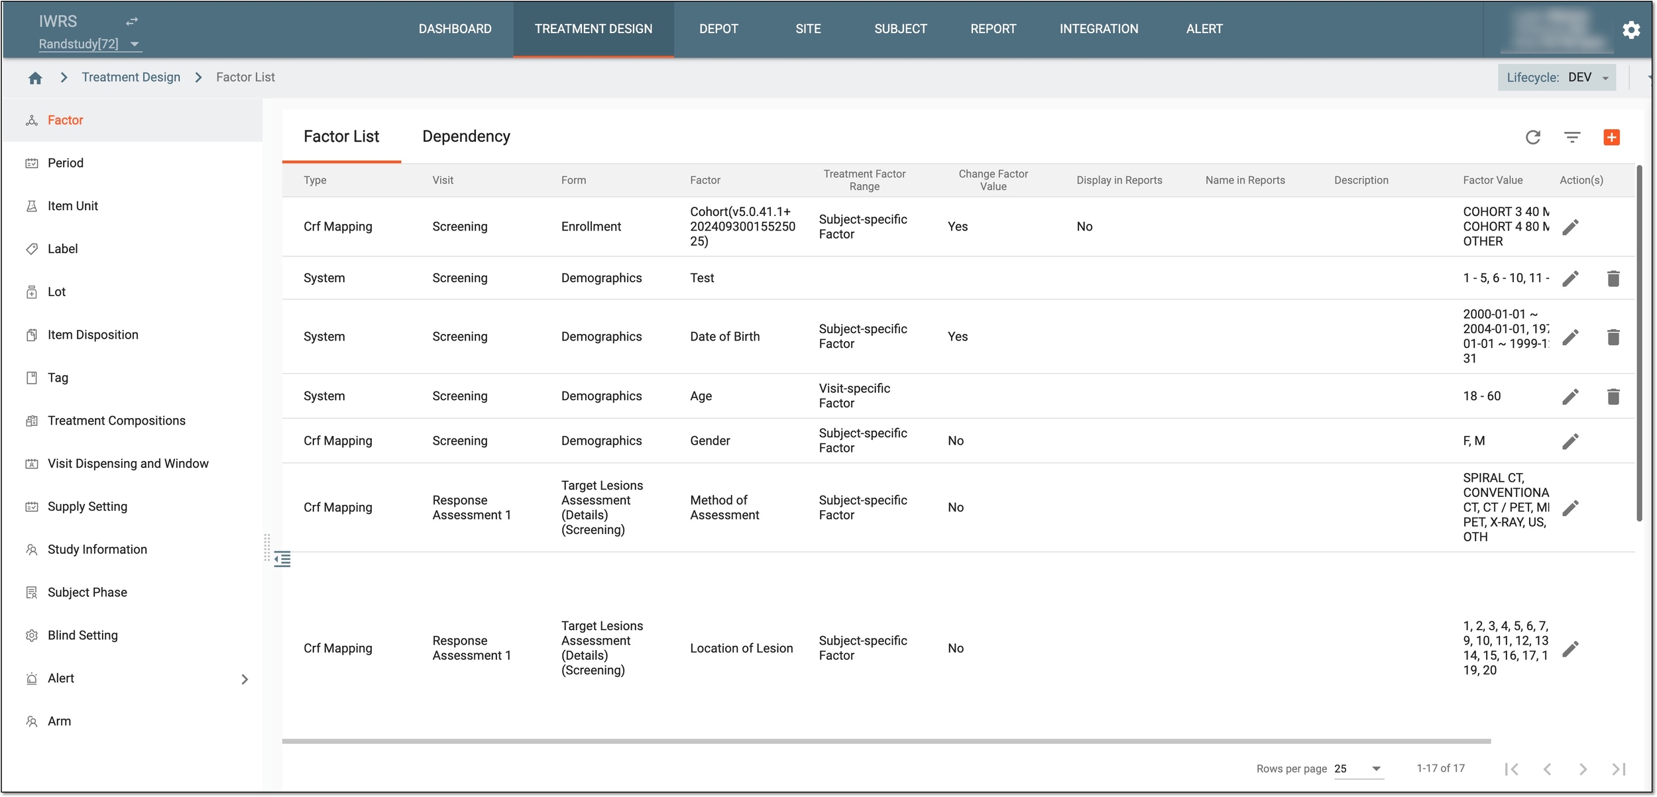Click the Type column header
The width and height of the screenshot is (1657, 797).
click(315, 180)
